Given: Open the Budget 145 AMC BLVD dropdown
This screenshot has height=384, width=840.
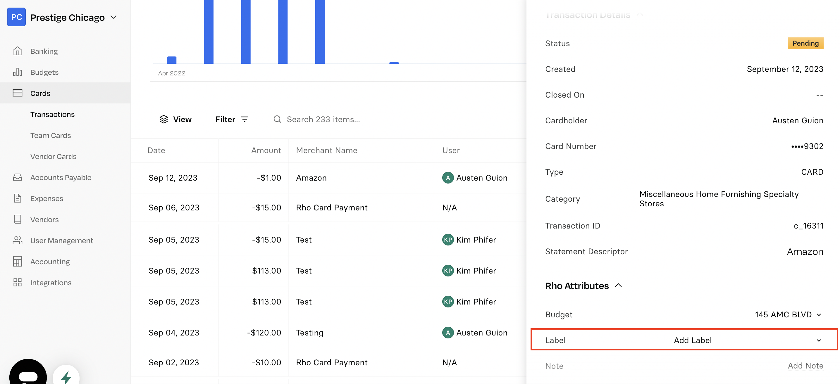Looking at the screenshot, I should (788, 314).
